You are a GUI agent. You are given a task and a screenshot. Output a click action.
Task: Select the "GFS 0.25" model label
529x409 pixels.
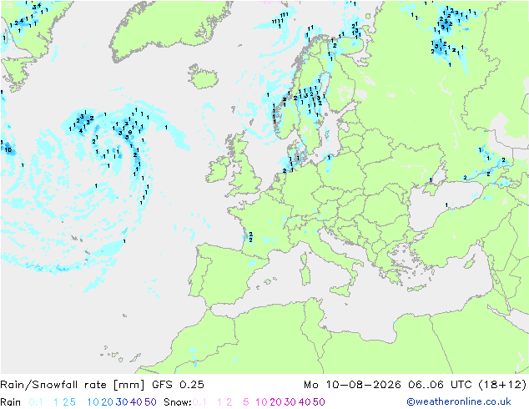(178, 385)
